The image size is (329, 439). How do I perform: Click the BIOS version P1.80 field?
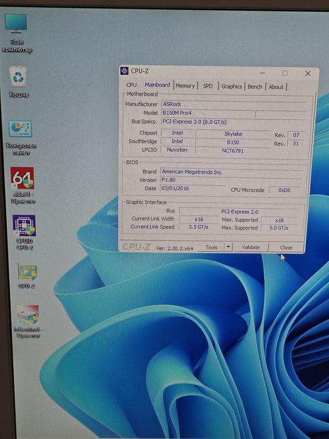pyautogui.click(x=231, y=180)
